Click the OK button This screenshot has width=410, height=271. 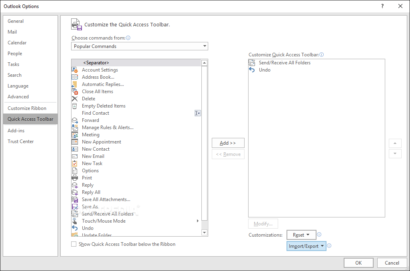click(x=358, y=263)
